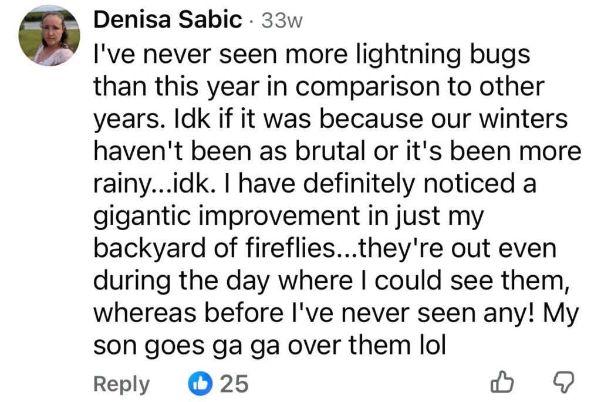Open the Denisa Sabic profile name link
Viewport: 601px width, 402px height.
click(x=168, y=21)
